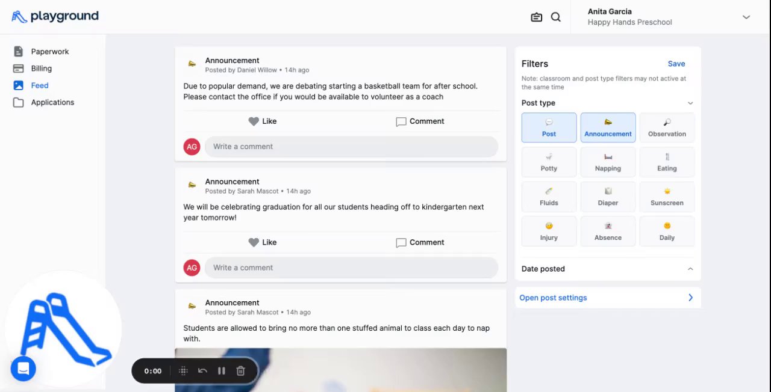The image size is (771, 392).
Task: Toggle the Post filter
Action: (x=549, y=127)
